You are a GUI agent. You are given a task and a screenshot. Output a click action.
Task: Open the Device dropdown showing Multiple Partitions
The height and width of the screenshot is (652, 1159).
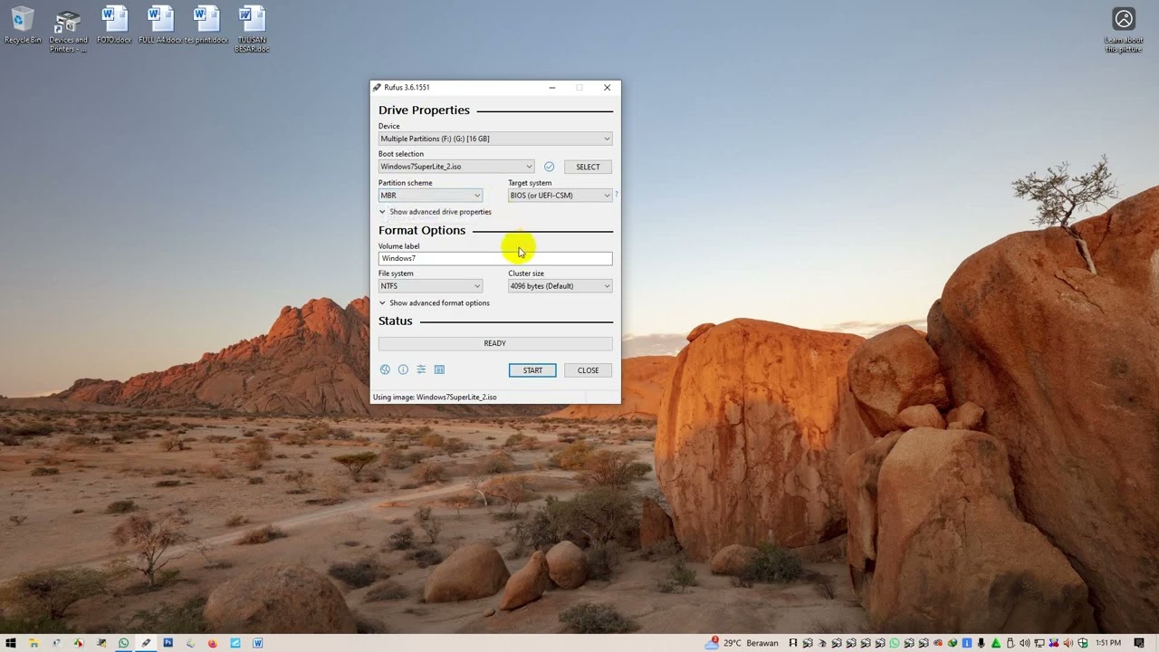(x=495, y=139)
